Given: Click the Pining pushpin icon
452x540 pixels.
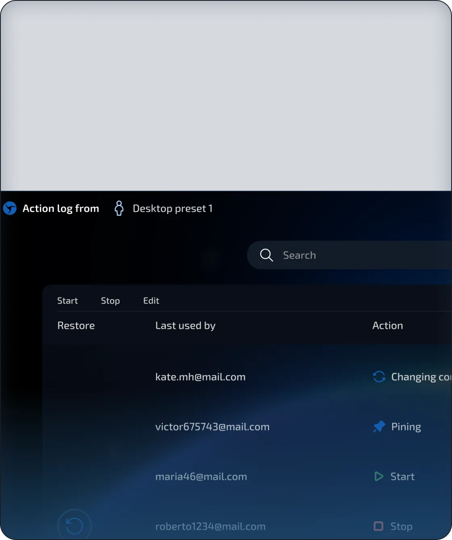Looking at the screenshot, I should tap(379, 426).
